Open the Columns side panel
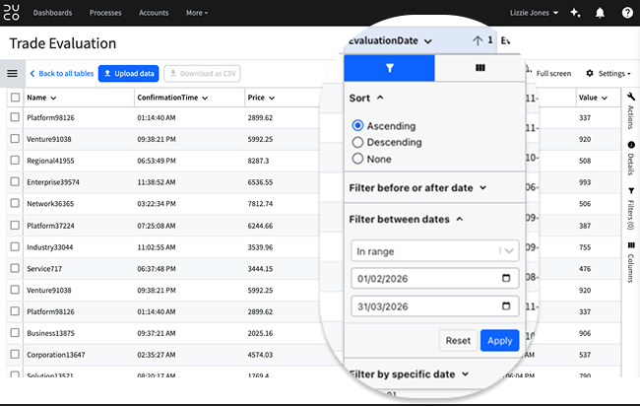The image size is (640, 406). [631, 263]
